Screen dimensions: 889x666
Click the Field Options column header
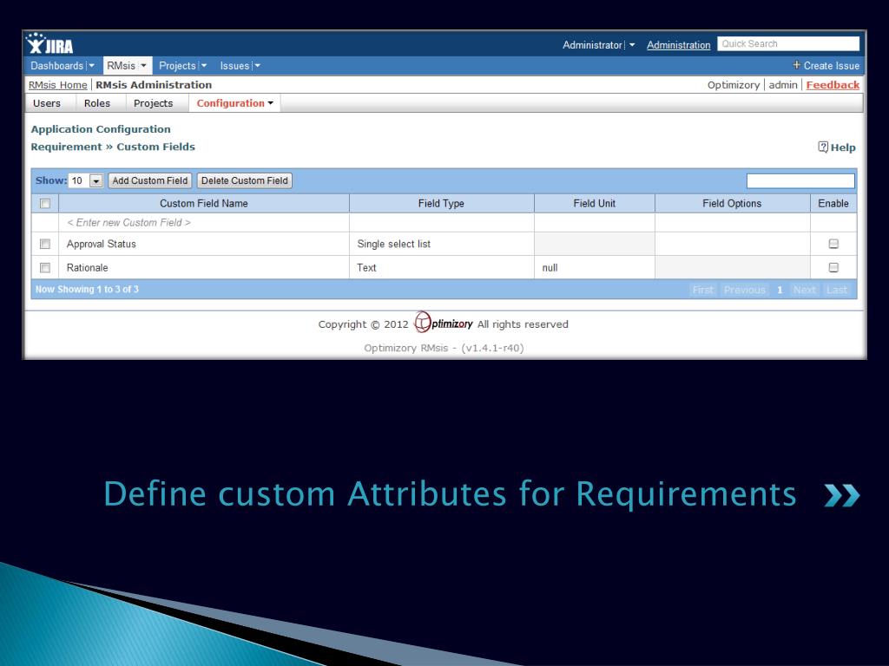pyautogui.click(x=733, y=203)
